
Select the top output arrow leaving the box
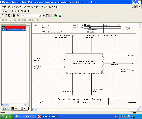pos(118,56)
